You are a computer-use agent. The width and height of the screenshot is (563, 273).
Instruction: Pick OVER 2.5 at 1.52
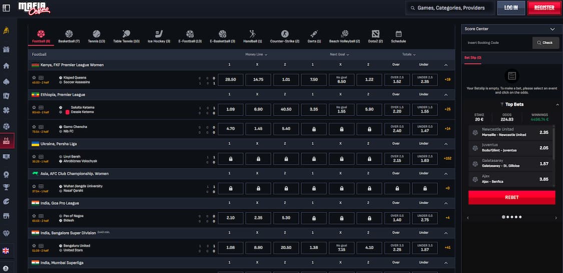click(x=397, y=79)
